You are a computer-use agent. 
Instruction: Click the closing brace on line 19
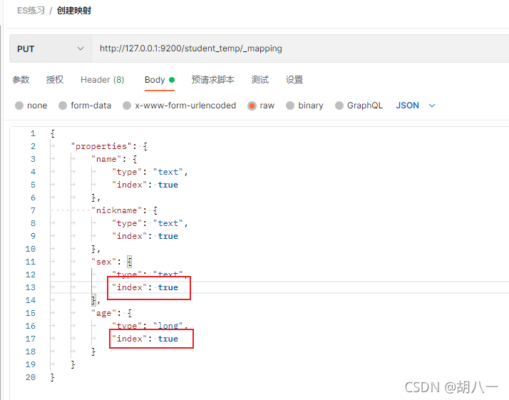tap(73, 364)
